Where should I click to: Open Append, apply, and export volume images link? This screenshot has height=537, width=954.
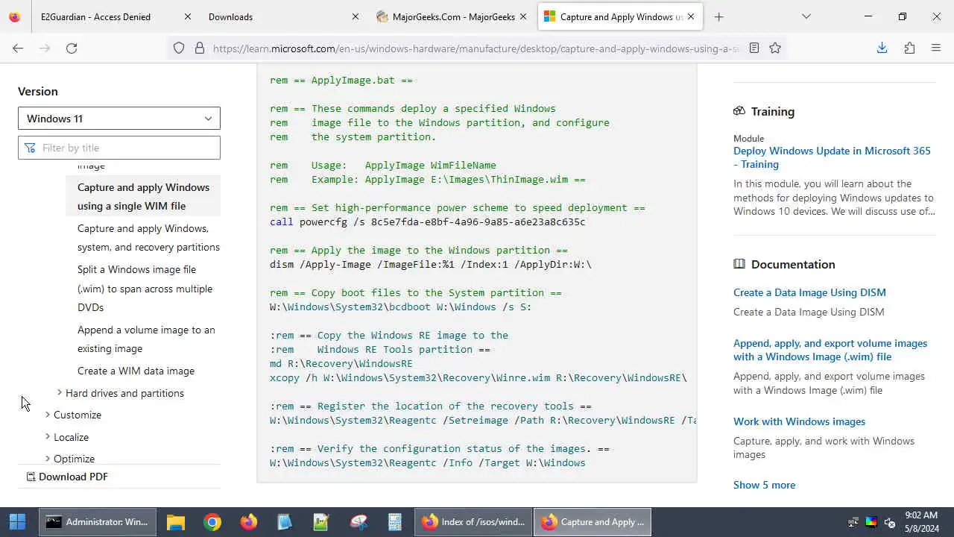click(830, 350)
